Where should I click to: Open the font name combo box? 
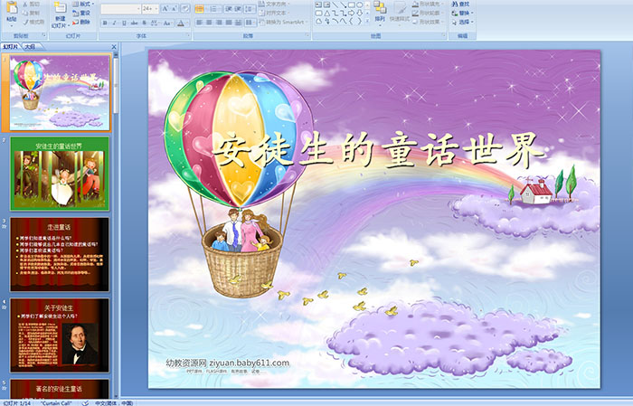(x=120, y=9)
